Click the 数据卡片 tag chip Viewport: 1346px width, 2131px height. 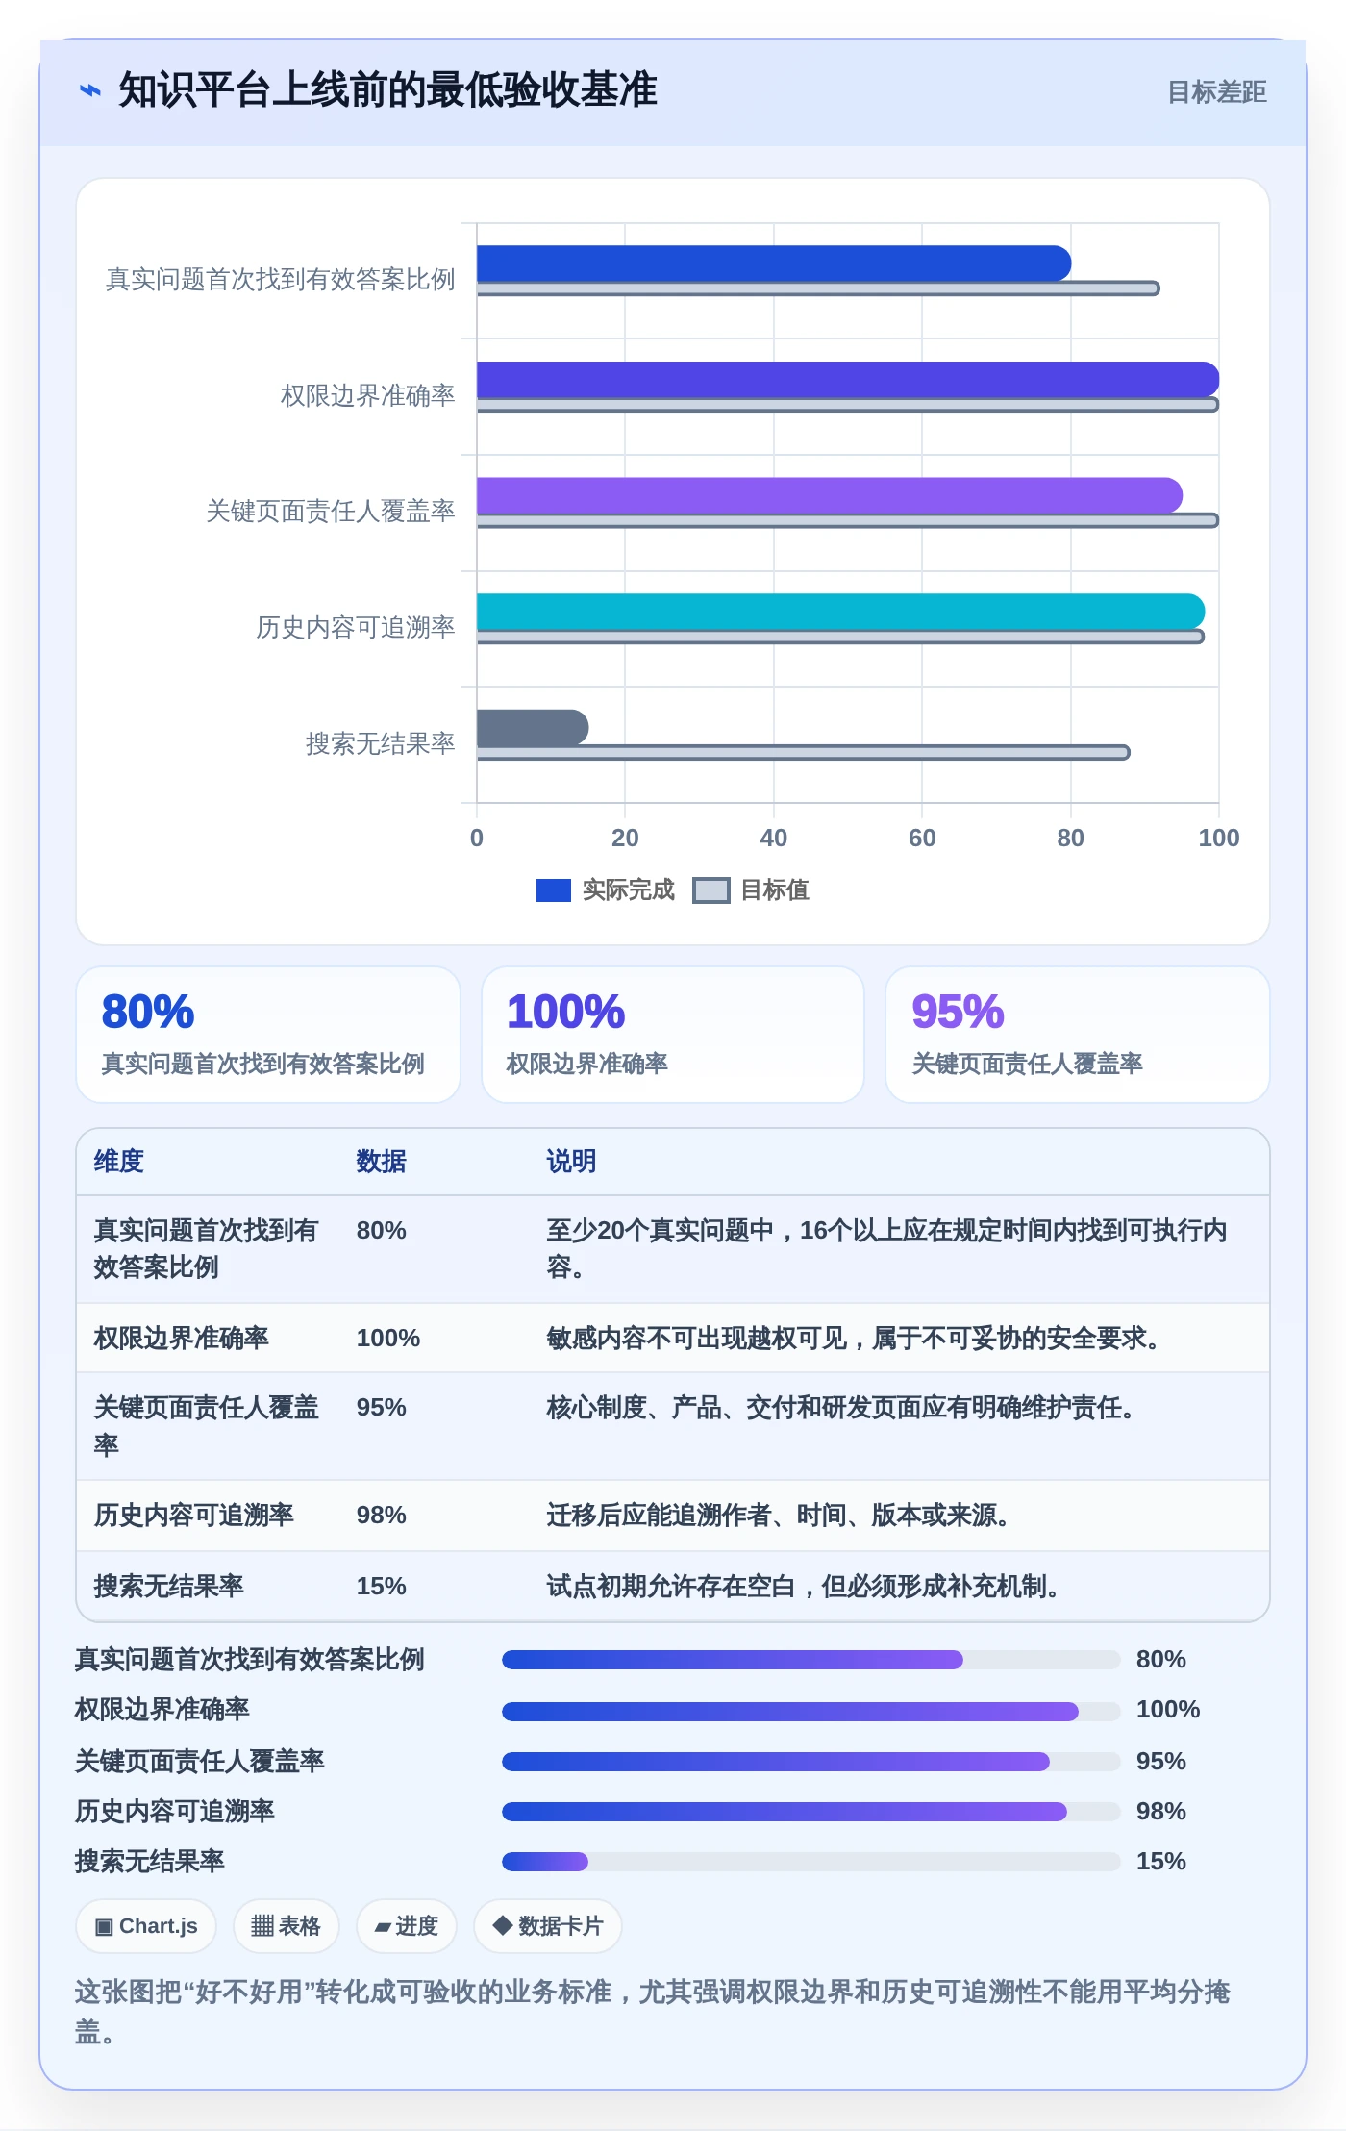548,1926
